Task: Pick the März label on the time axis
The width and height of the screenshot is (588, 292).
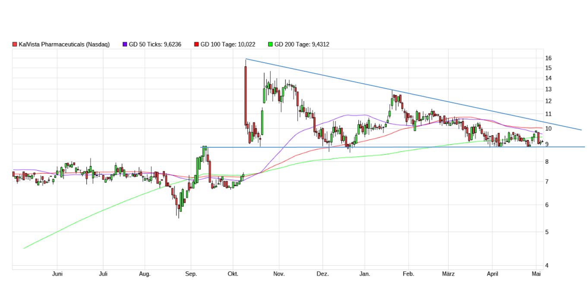Action: click(449, 274)
